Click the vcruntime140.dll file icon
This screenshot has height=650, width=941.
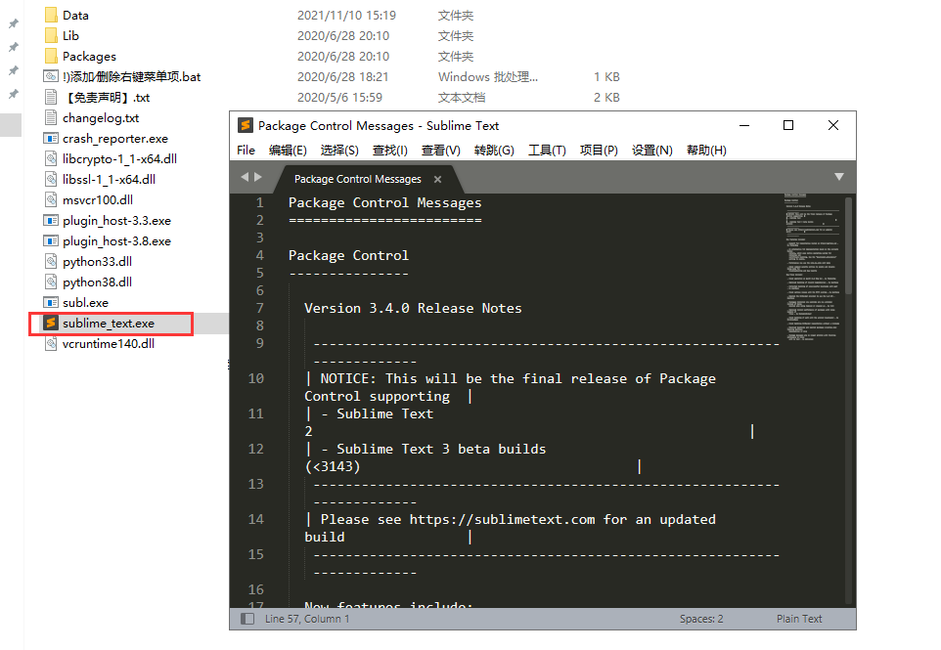51,343
